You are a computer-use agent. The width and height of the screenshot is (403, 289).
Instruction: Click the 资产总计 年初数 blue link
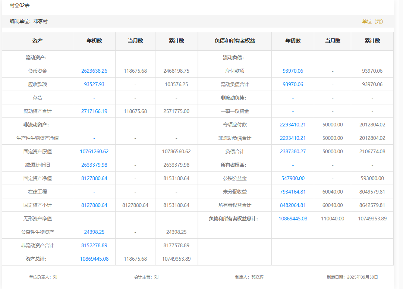pyautogui.click(x=94, y=259)
